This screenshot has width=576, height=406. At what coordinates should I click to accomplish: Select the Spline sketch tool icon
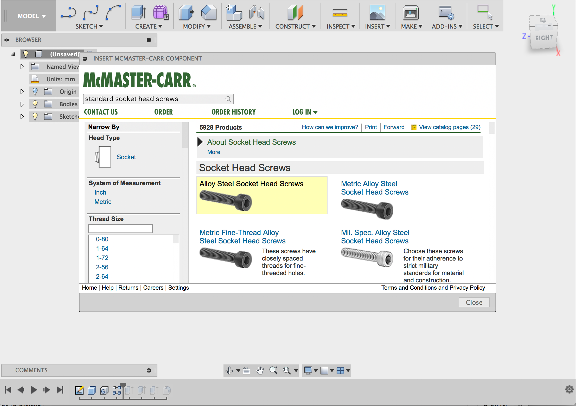(x=91, y=12)
